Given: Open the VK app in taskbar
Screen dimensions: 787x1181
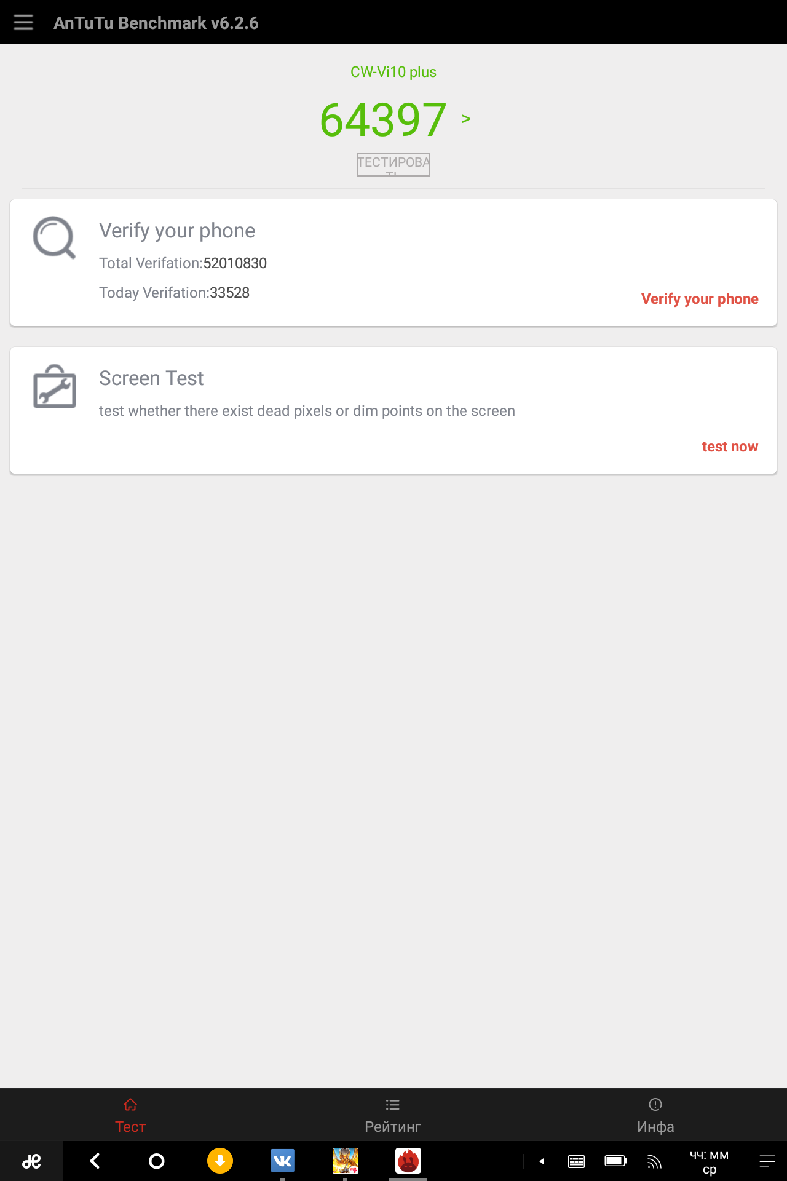Looking at the screenshot, I should pos(283,1161).
